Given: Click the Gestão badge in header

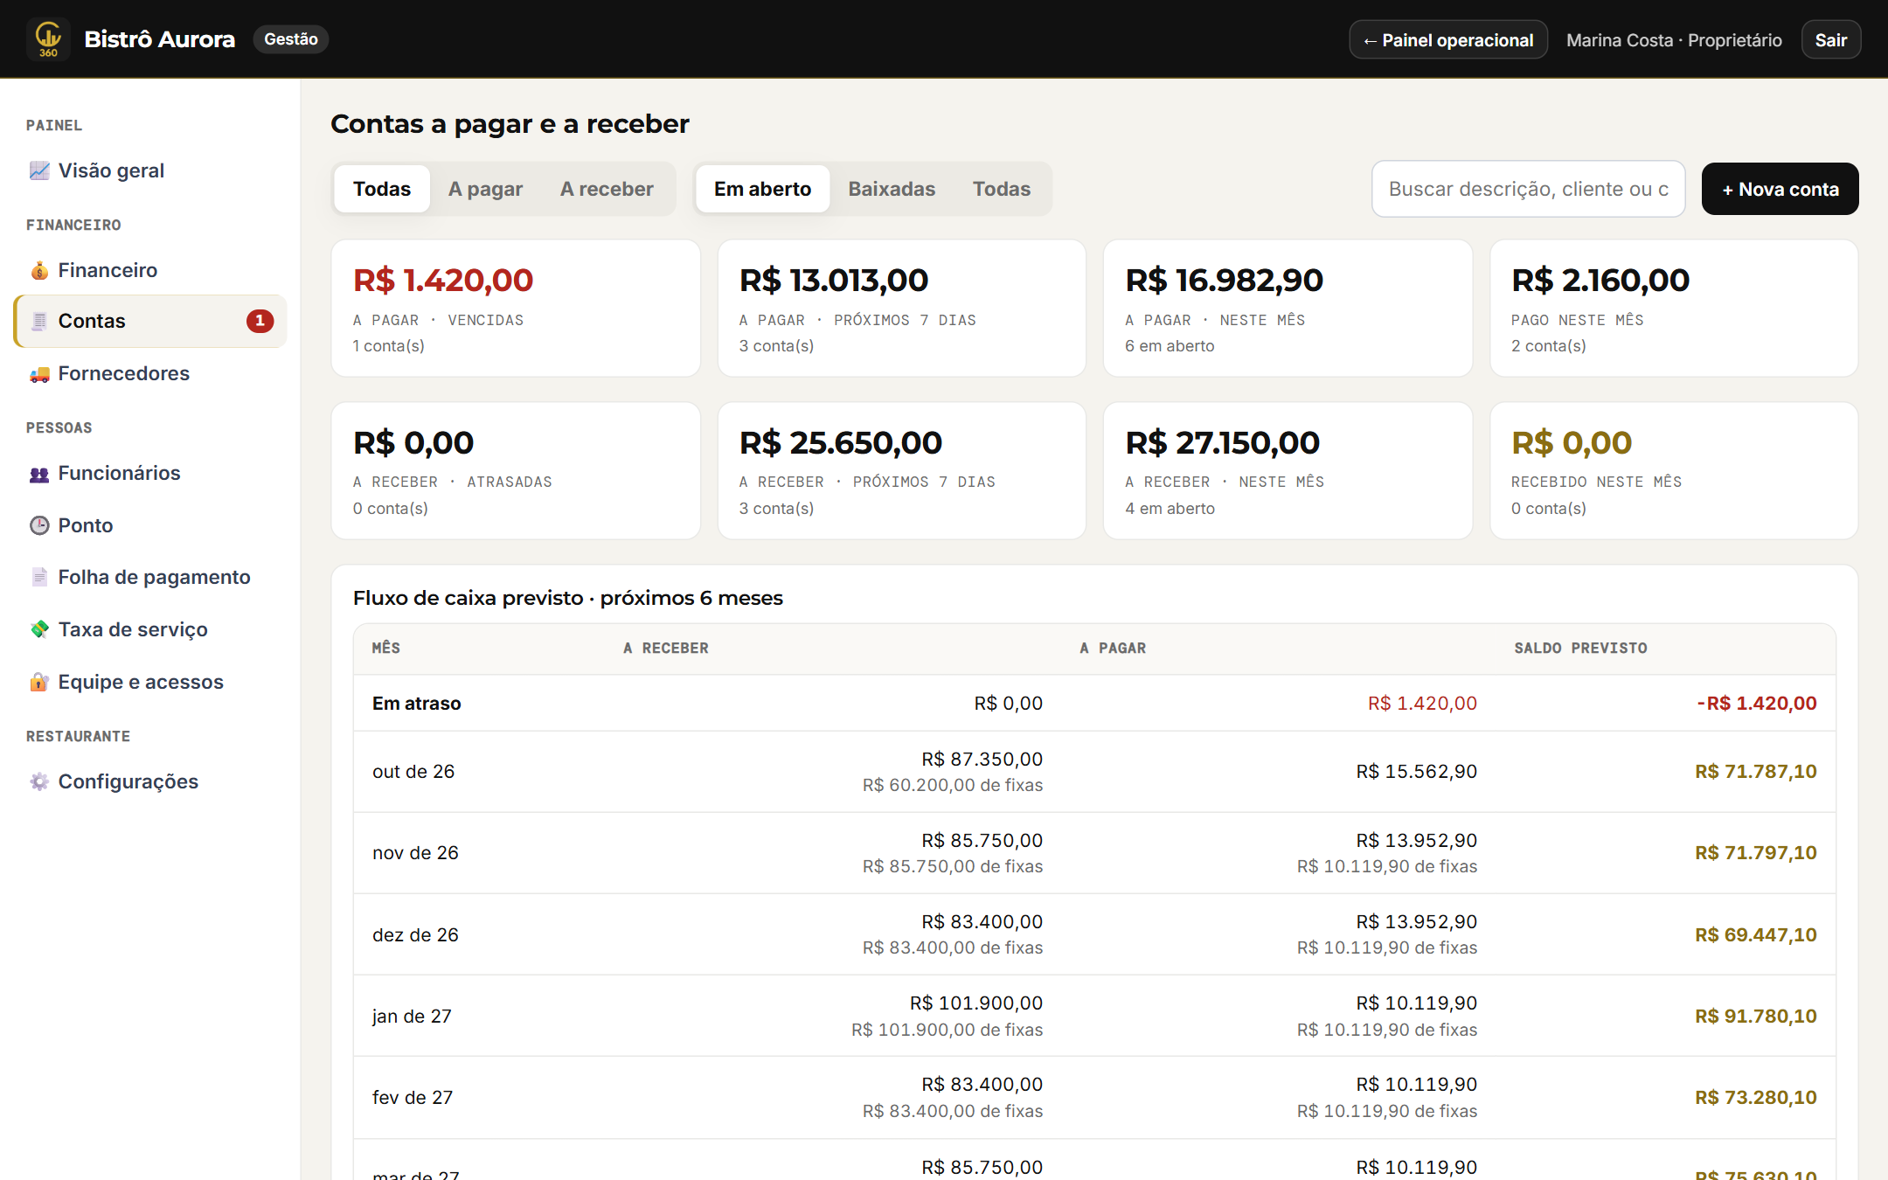Looking at the screenshot, I should (x=291, y=39).
